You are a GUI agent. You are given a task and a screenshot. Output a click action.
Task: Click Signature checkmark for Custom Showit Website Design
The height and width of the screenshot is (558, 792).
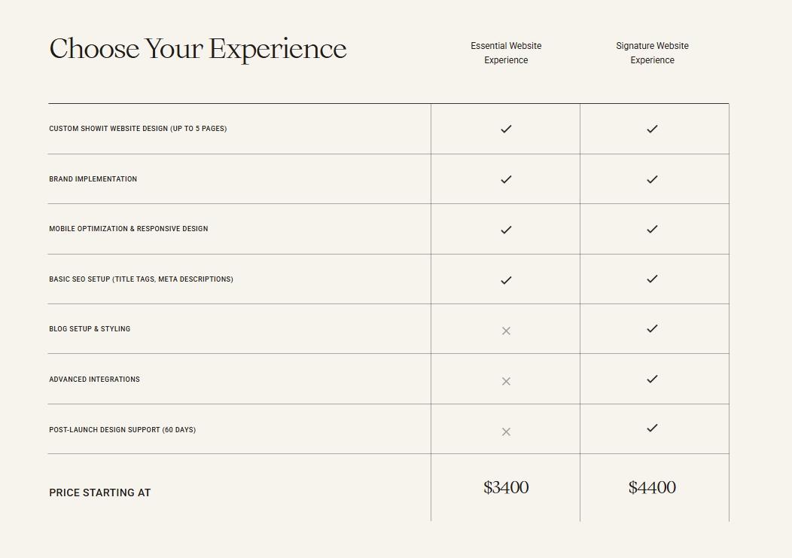652,129
